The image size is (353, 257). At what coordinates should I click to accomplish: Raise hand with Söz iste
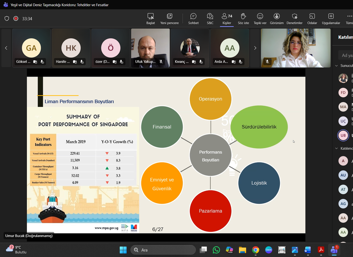pos(243,19)
